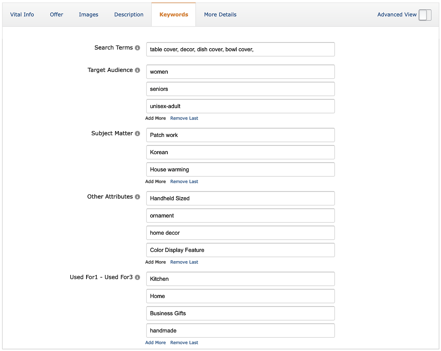The image size is (441, 351).
Task: Click Remove Last below the handmade field
Action: [184, 343]
